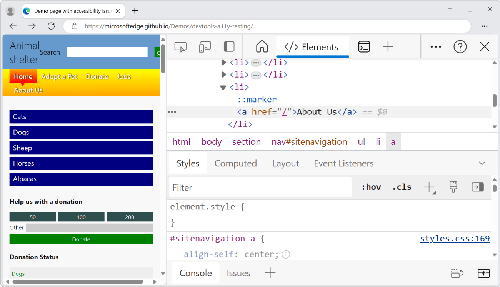Collapse the expanded About Us li element

click(x=223, y=87)
